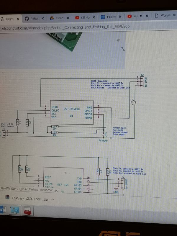Click the Jumper label under JP1
Viewport: 177px width, 236px height.
pos(103,140)
